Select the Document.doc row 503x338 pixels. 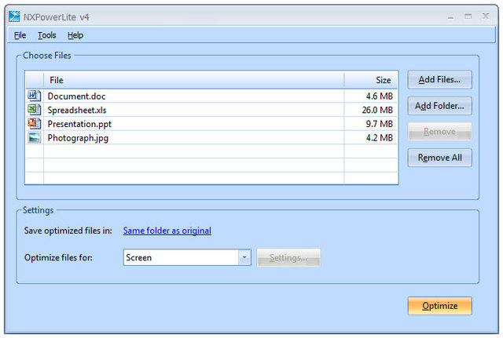pyautogui.click(x=211, y=96)
